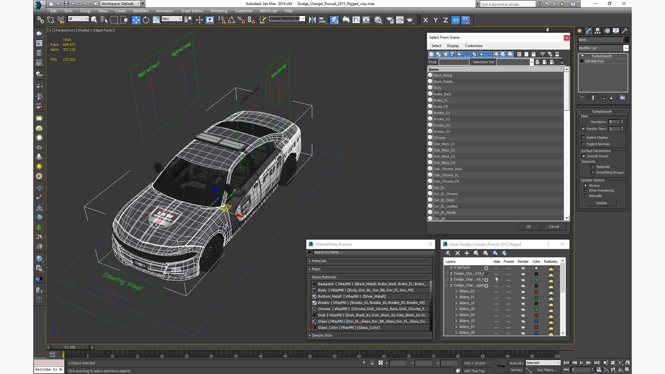Image resolution: width=665 pixels, height=374 pixels.
Task: Click the Bind to Space Warp icon
Action: pyautogui.click(x=61, y=20)
